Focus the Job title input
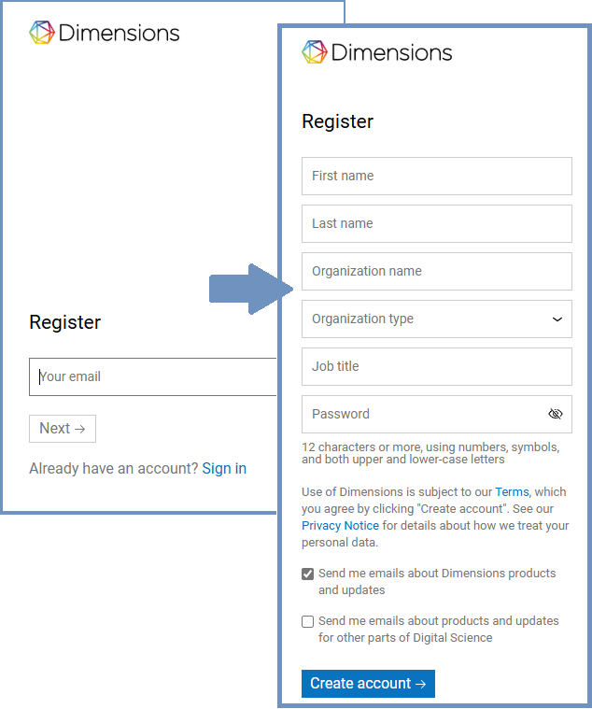The height and width of the screenshot is (709, 592). (436, 366)
